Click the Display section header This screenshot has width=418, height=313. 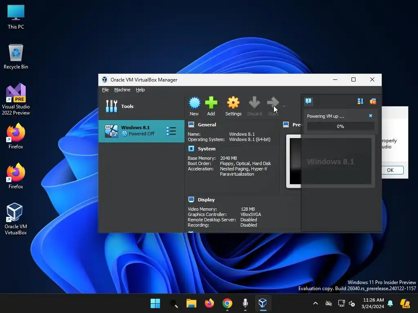click(206, 200)
